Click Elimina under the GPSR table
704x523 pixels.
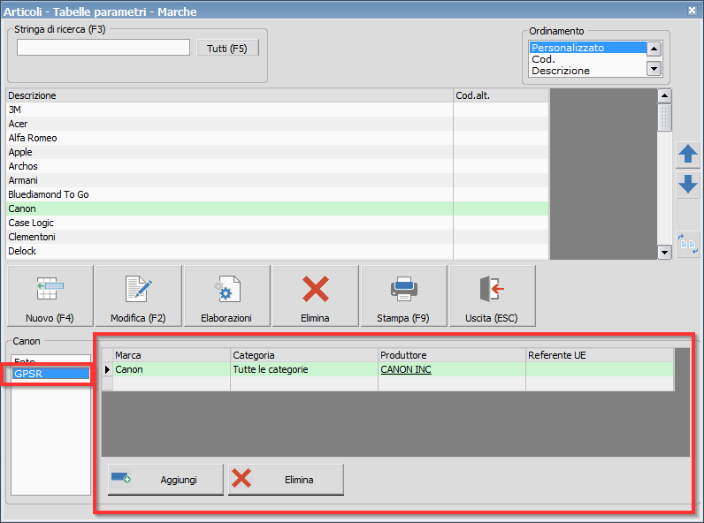pos(286,480)
